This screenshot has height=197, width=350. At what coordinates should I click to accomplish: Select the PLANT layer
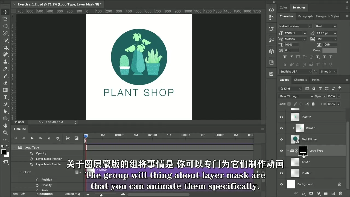pyautogui.click(x=306, y=173)
